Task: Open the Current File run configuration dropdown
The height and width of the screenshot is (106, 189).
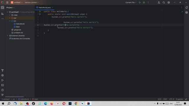Action: point(131,2)
